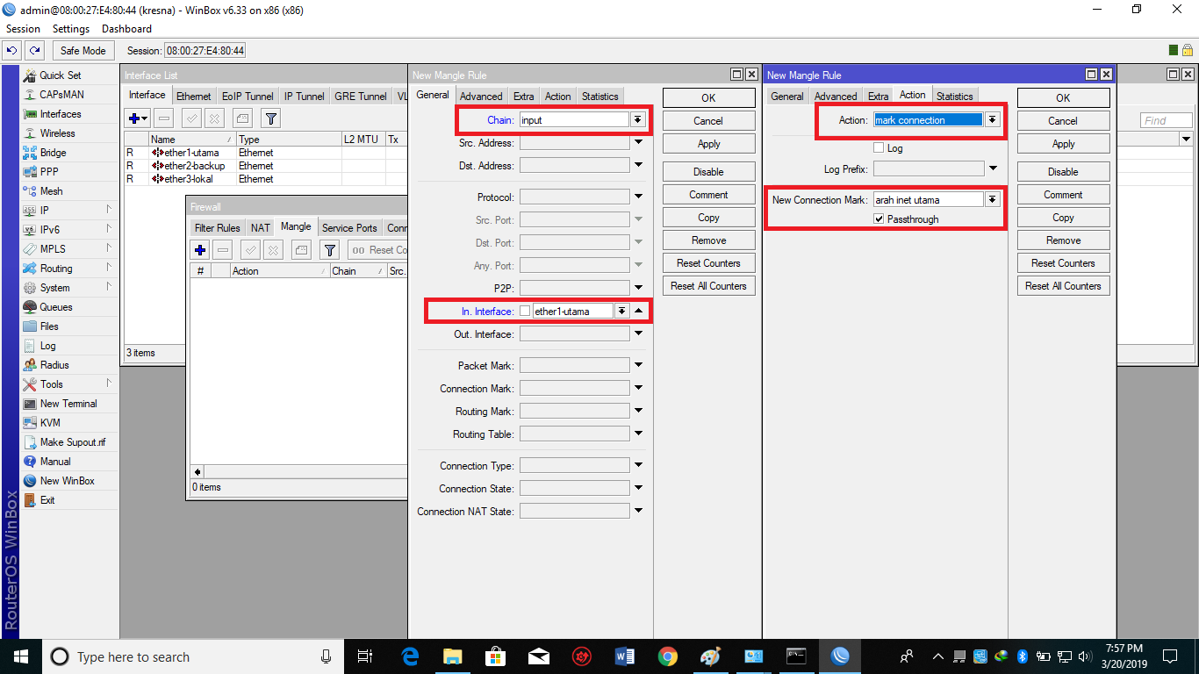Toggle the Log checkbox under Action
This screenshot has height=674, width=1199.
(x=879, y=148)
